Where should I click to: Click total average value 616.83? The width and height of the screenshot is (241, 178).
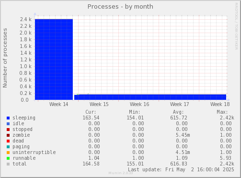point(179,164)
